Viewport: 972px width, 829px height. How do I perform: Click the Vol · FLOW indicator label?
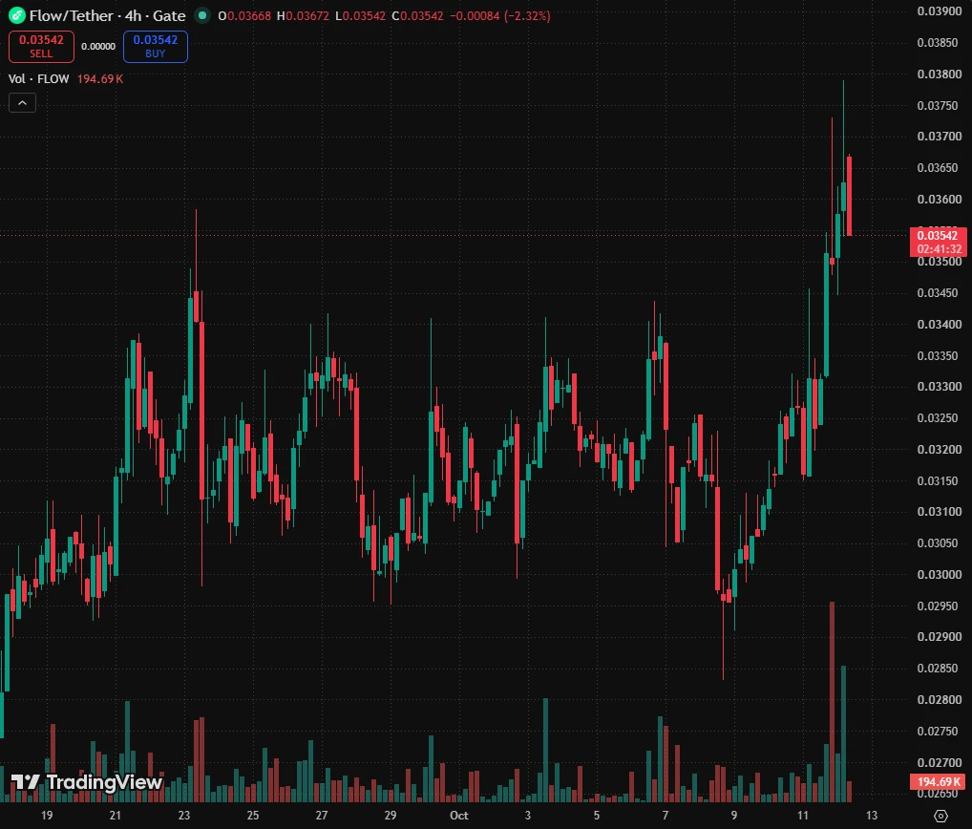pos(38,78)
